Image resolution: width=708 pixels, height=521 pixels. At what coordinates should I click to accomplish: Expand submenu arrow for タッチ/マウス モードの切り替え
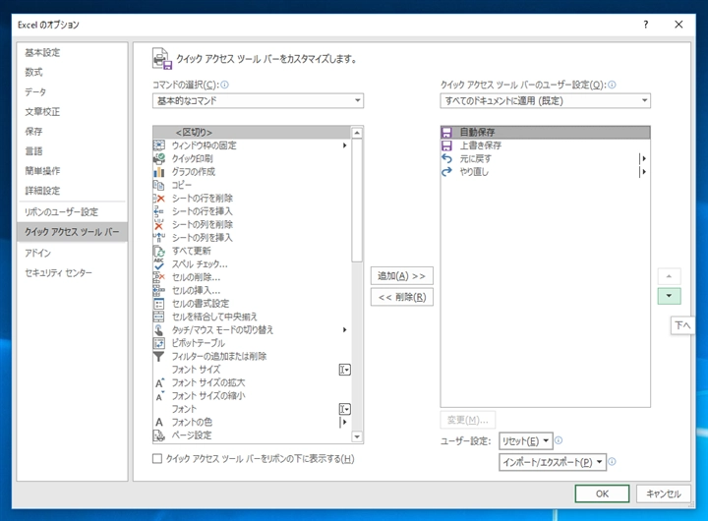344,330
